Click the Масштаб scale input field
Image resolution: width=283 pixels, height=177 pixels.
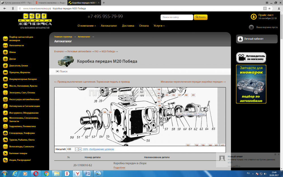tap(70, 149)
